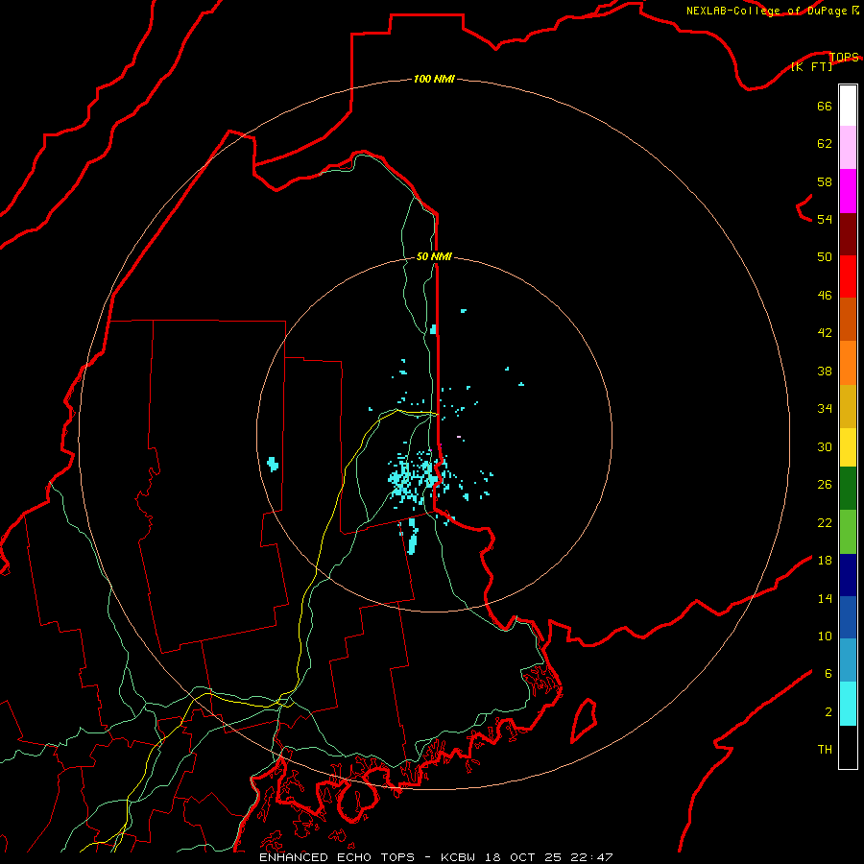Screen dimensions: 864x864
Task: Click the navy blue legend swatch
Action: pos(848,575)
